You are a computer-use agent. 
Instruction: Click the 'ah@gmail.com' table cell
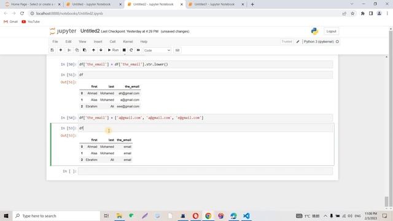(128, 93)
